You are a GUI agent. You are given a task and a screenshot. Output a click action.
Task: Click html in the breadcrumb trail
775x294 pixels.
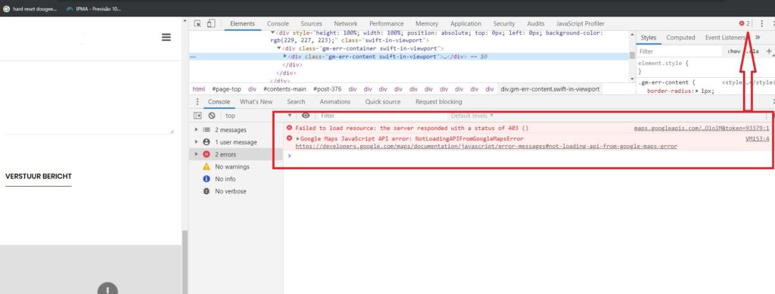coord(199,89)
